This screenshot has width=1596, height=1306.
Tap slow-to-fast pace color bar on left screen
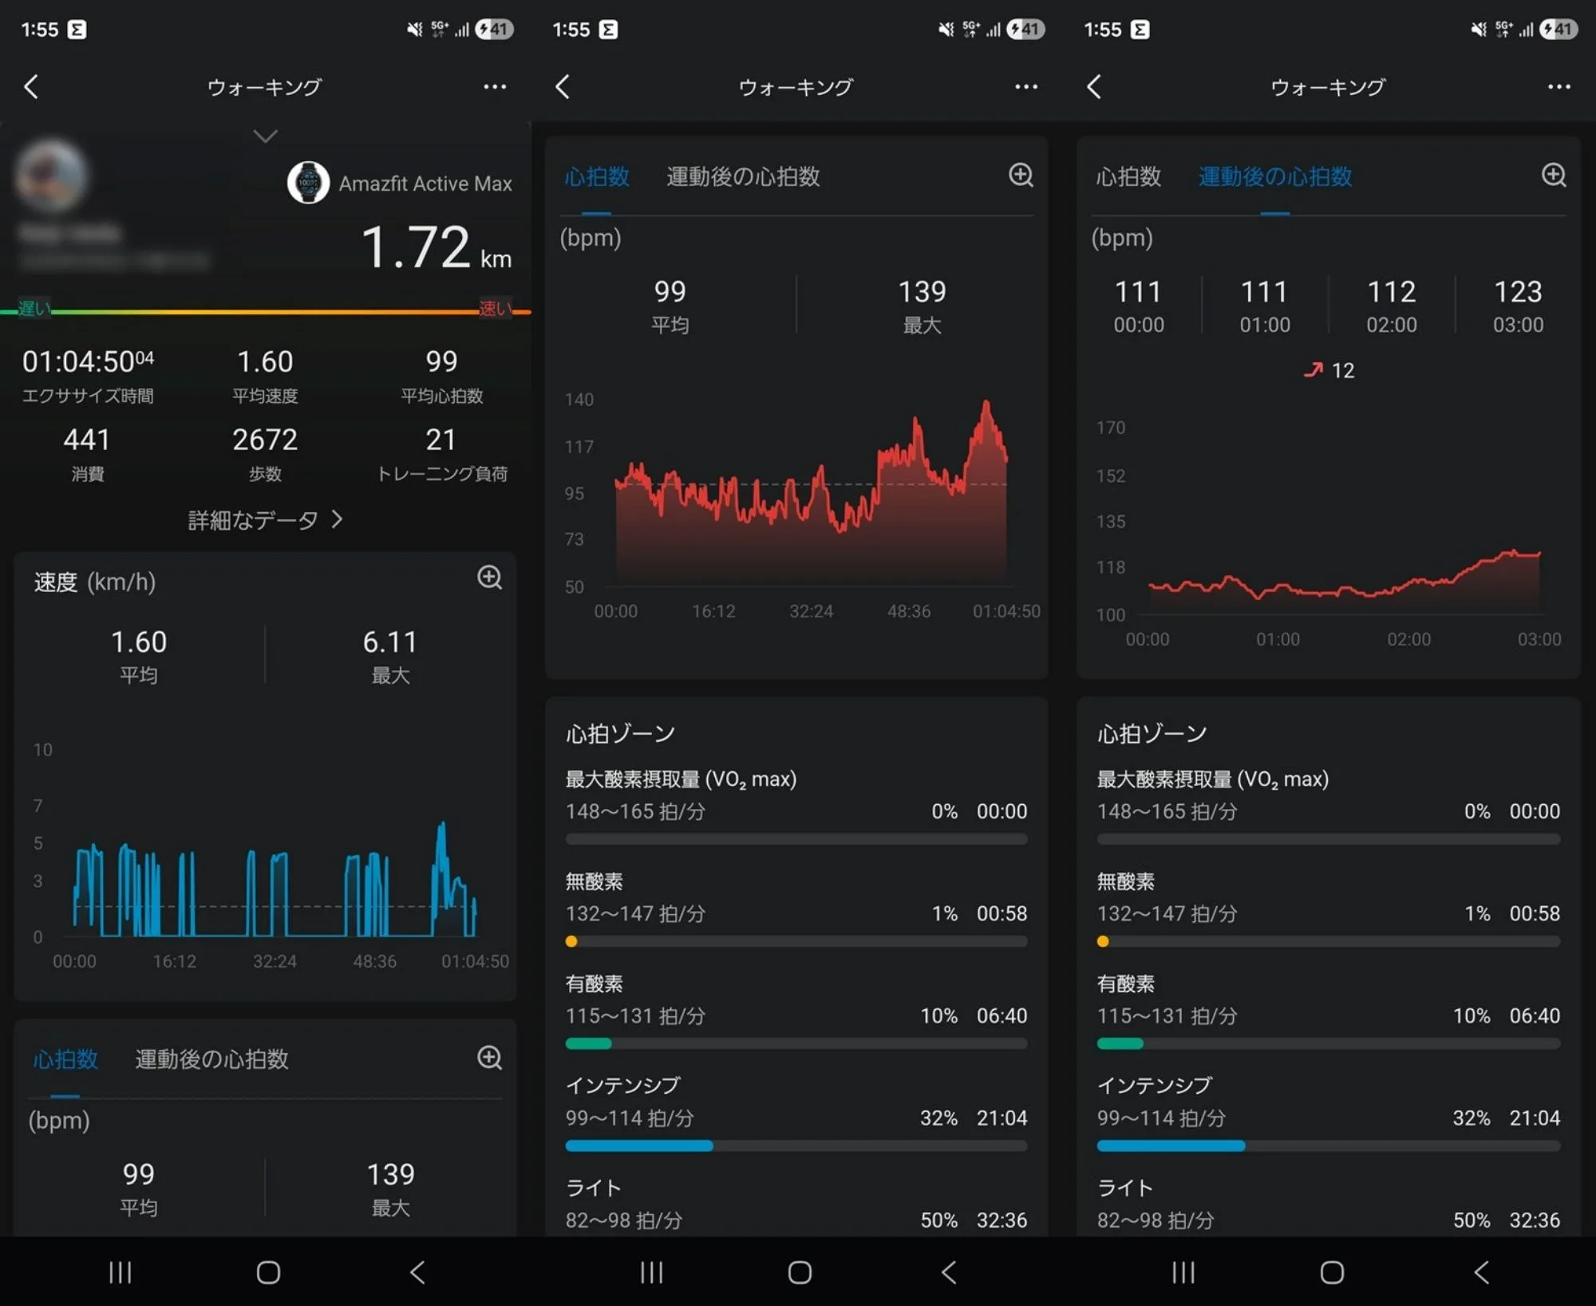[265, 311]
